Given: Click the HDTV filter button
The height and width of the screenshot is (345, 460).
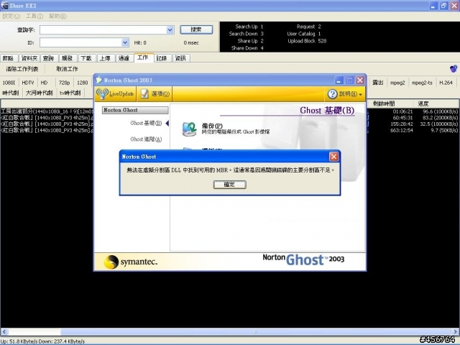Looking at the screenshot, I should pos(28,83).
